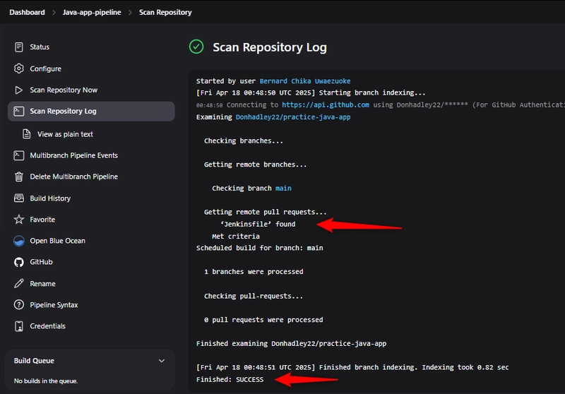Screen dimensions: 565x394
Task: Click the Favorite star icon
Action: tap(19, 220)
